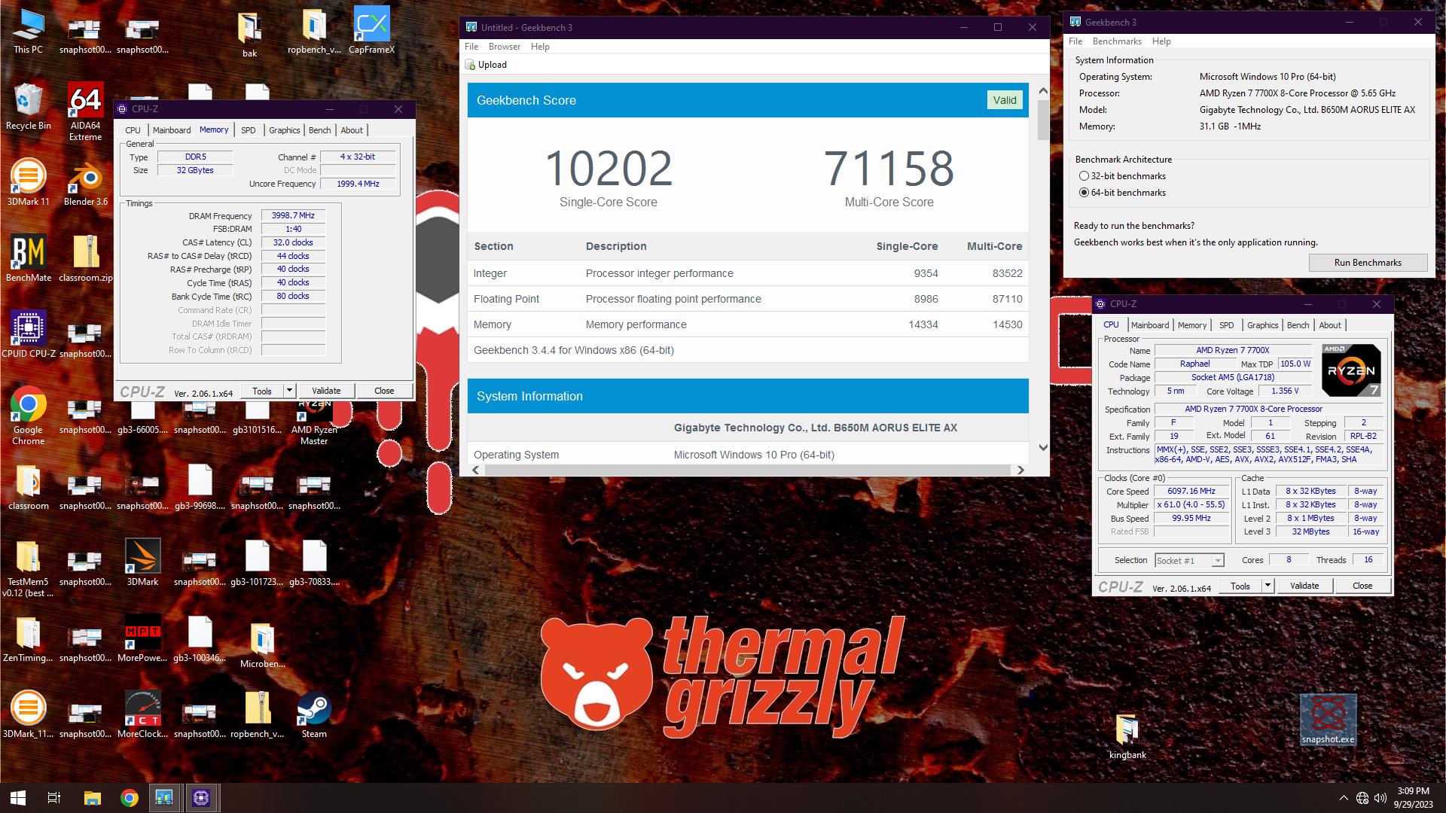Open the 3DMark desktop shortcut
Image resolution: width=1446 pixels, height=813 pixels.
pos(142,563)
